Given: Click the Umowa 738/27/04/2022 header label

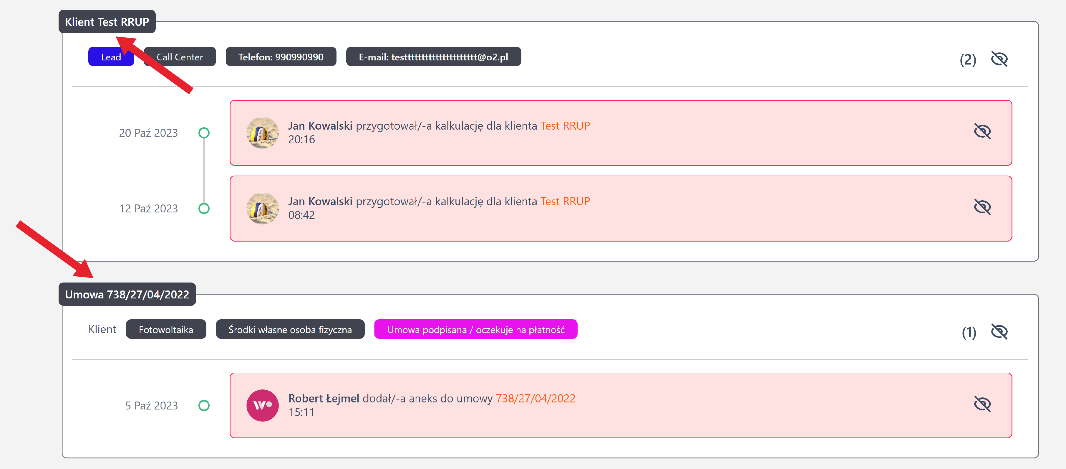Looking at the screenshot, I should tap(127, 295).
